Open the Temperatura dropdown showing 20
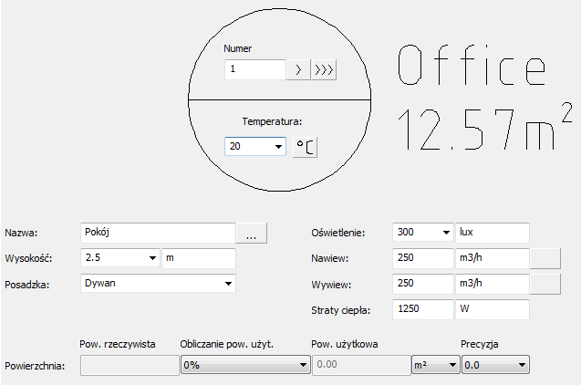 (255, 146)
